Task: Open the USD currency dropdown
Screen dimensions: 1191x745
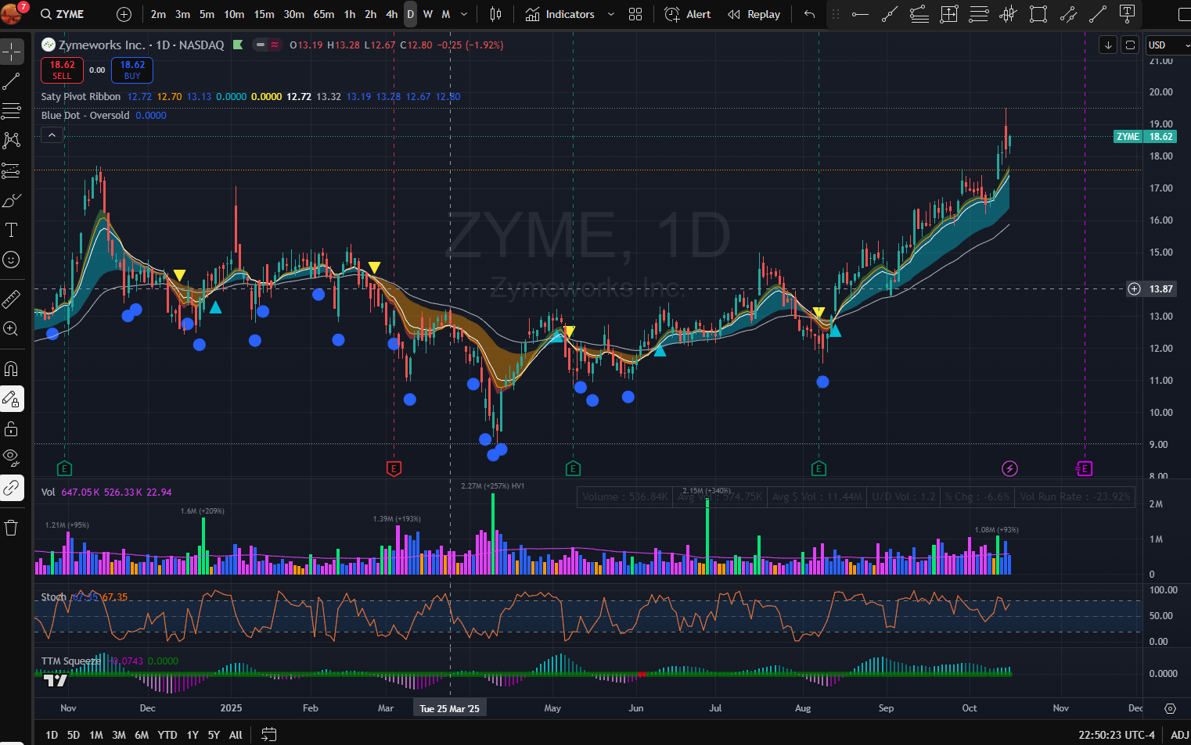Action: point(1168,45)
